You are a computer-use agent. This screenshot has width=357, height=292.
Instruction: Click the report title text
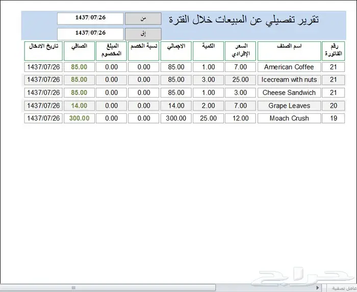[x=244, y=19]
